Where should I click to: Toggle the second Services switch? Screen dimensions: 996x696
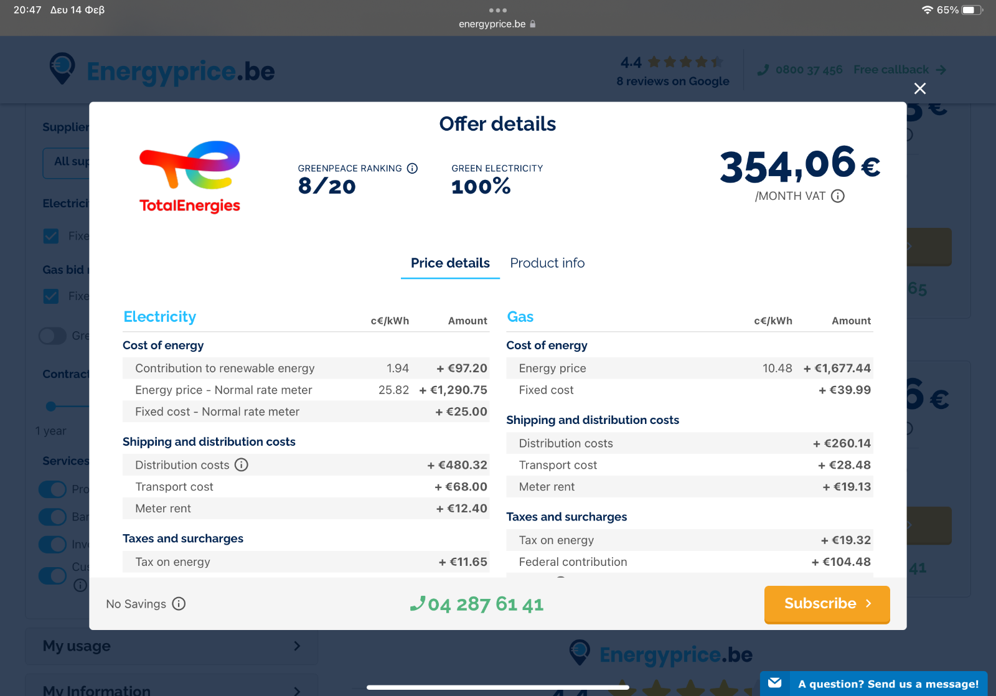pos(52,517)
